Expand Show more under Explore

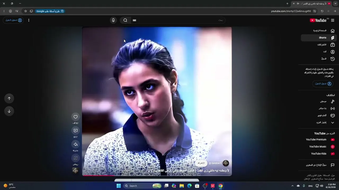pyautogui.click(x=319, y=122)
